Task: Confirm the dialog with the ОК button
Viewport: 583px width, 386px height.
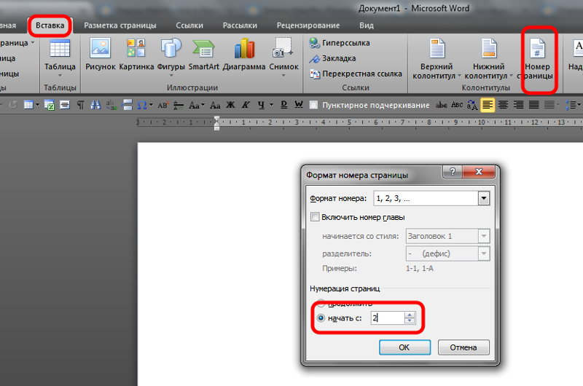Action: pos(404,347)
